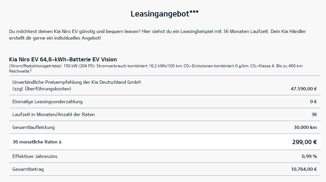Select the Kia Niro EV Vision model title

[x=63, y=59]
